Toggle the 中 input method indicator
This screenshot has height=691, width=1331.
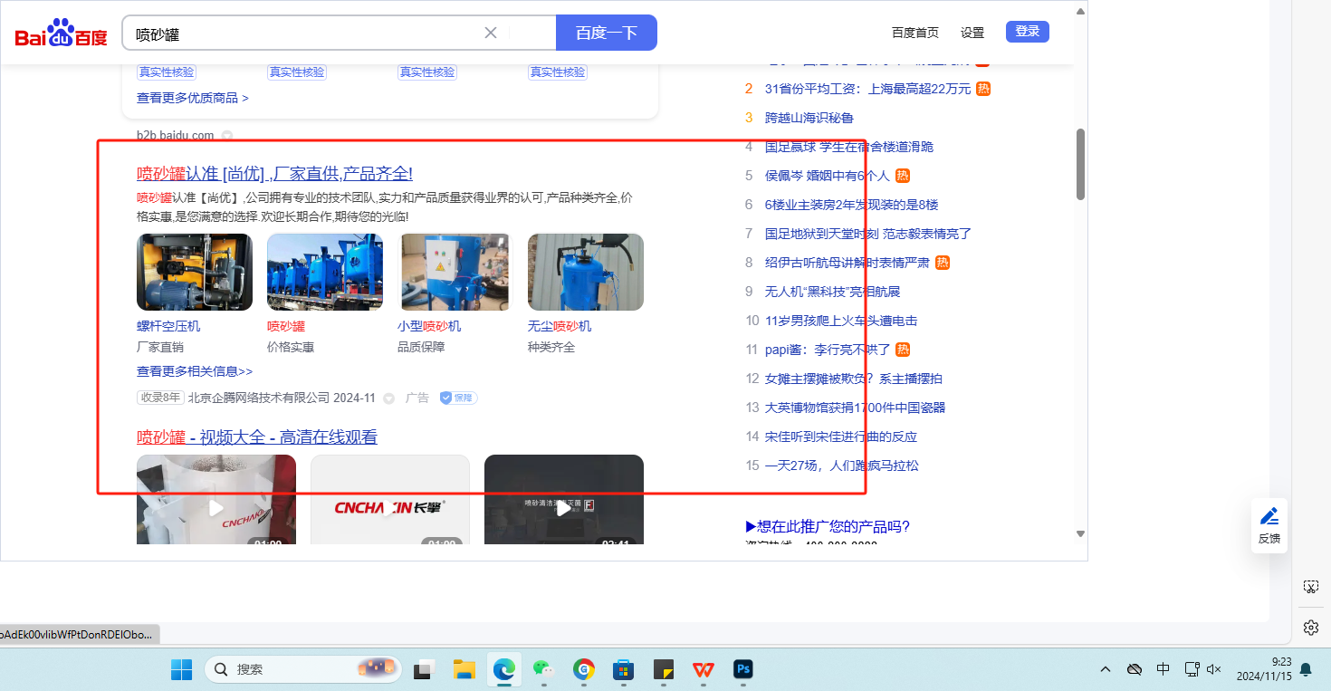pyautogui.click(x=1163, y=669)
